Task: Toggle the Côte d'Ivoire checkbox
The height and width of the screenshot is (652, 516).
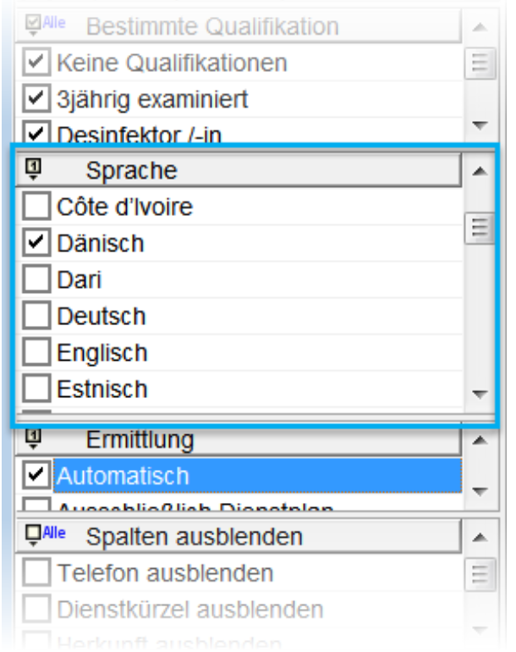Action: pos(36,207)
